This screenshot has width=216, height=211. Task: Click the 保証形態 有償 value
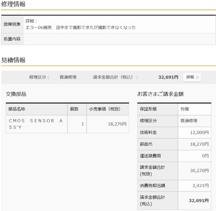(x=184, y=109)
